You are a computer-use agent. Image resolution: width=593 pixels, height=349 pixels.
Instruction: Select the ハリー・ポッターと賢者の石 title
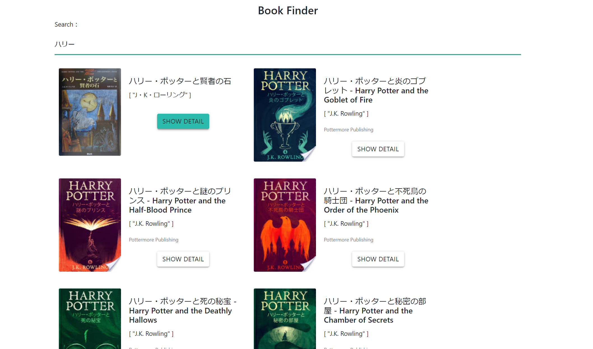pyautogui.click(x=180, y=81)
